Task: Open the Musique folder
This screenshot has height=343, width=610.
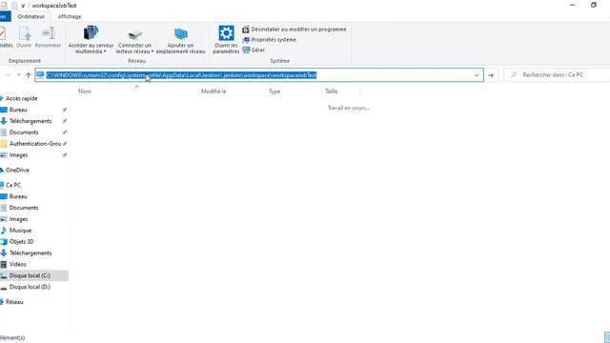Action: (20, 231)
